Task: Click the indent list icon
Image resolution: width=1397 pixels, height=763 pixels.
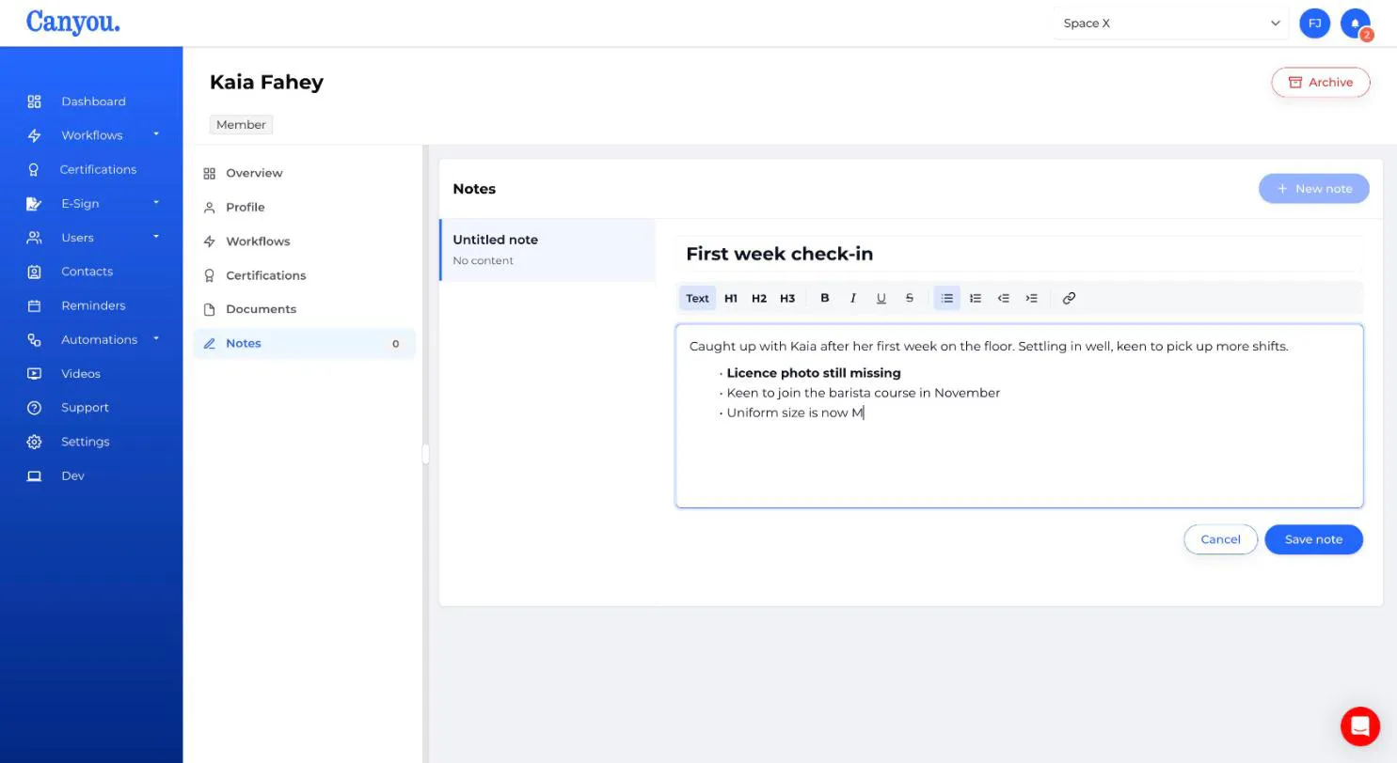Action: (x=1032, y=298)
